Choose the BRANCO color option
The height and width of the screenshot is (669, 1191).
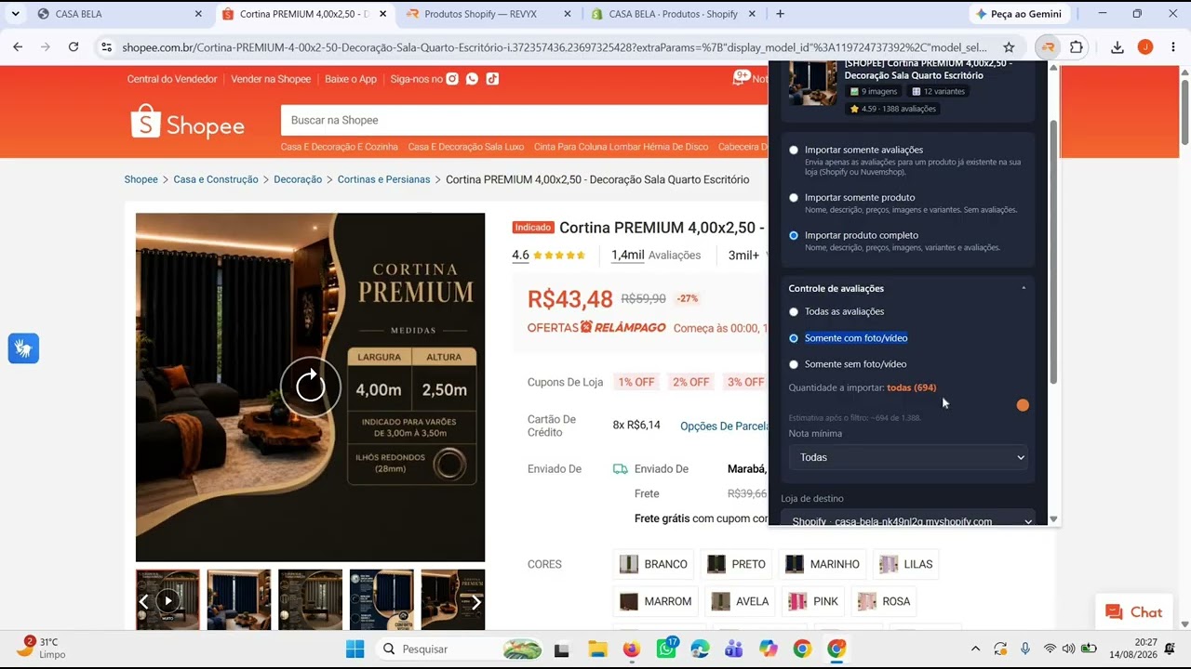point(653,564)
